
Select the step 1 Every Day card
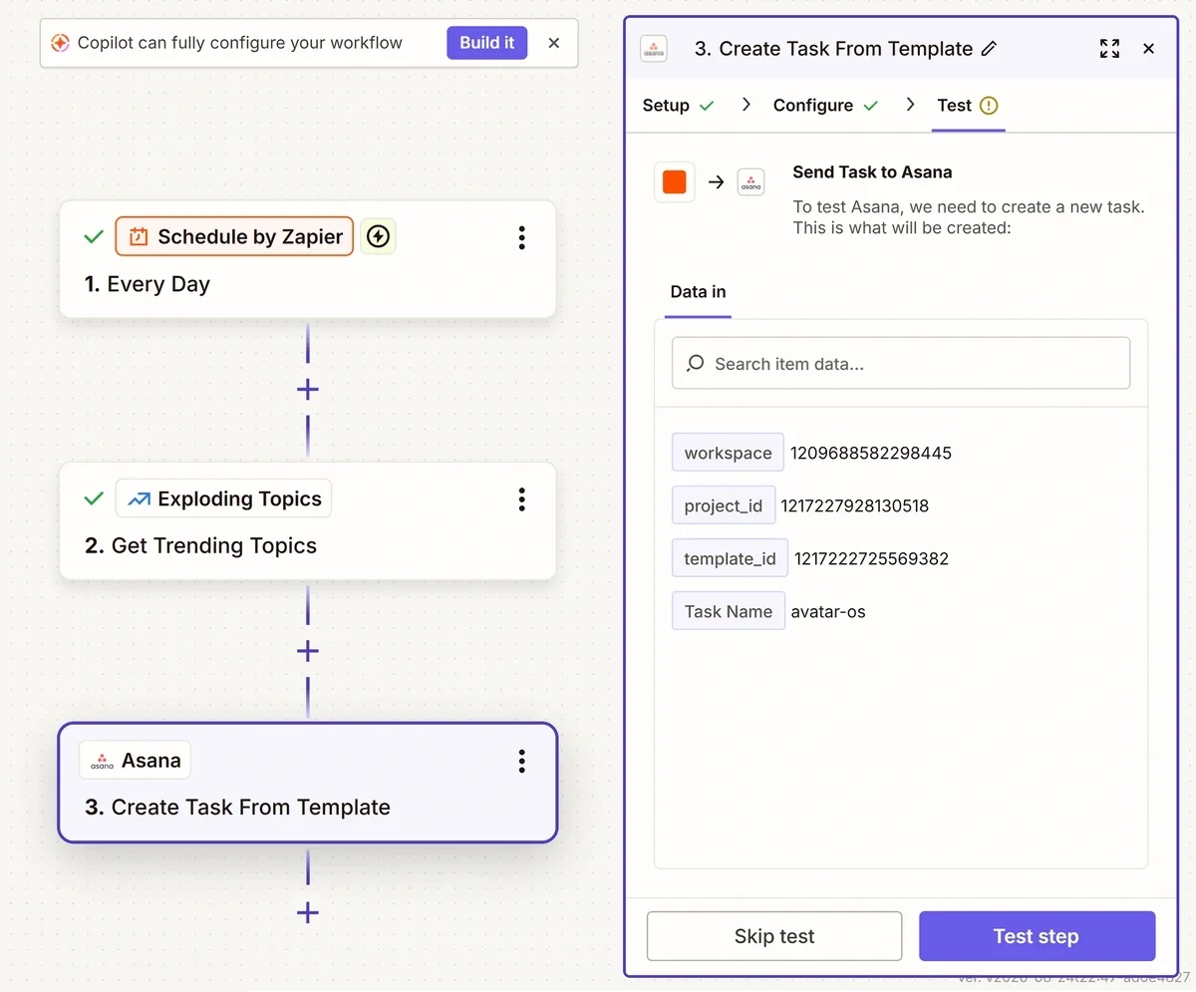pyautogui.click(x=307, y=259)
